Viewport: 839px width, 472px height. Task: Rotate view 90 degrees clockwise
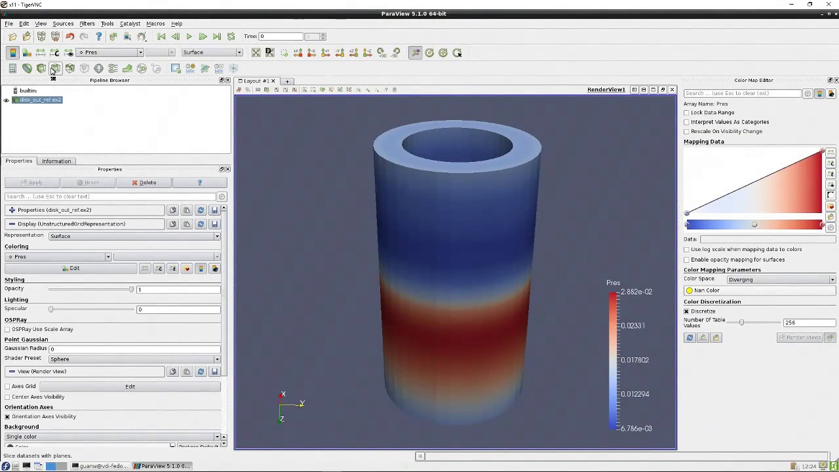[381, 52]
